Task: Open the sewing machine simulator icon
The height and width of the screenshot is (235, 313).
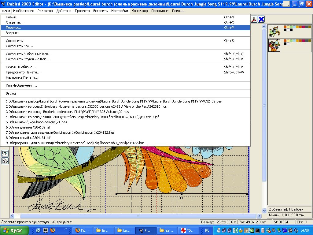Action: 5,153
